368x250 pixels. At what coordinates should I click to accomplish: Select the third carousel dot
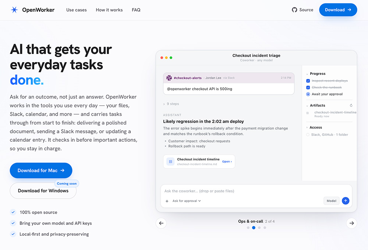[x=259, y=228]
